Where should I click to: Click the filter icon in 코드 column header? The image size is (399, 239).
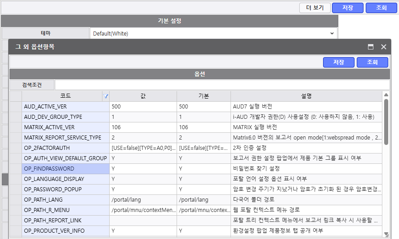coord(106,96)
